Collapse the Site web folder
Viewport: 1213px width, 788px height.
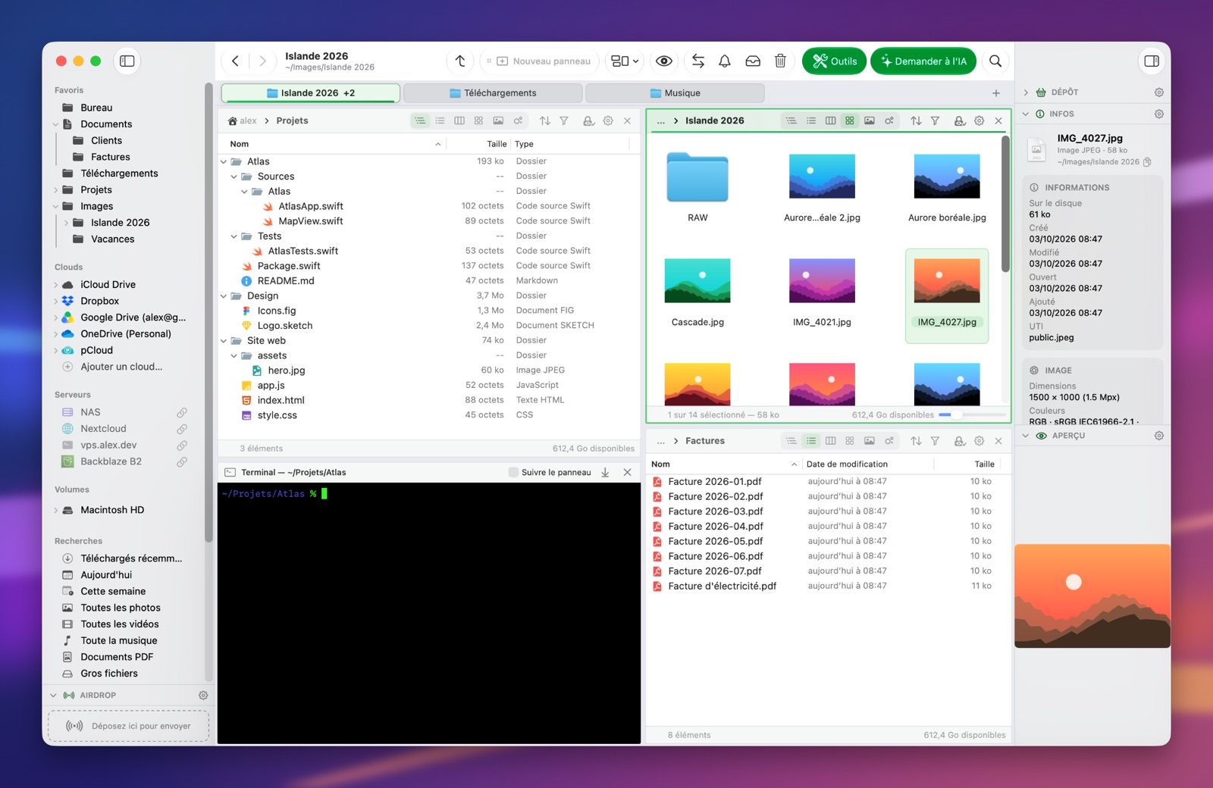(x=224, y=341)
